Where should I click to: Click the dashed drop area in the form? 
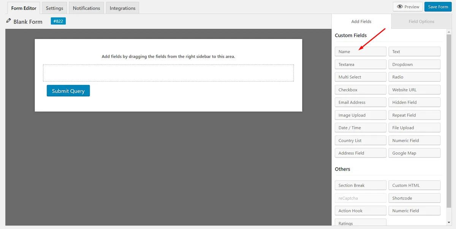pos(168,73)
